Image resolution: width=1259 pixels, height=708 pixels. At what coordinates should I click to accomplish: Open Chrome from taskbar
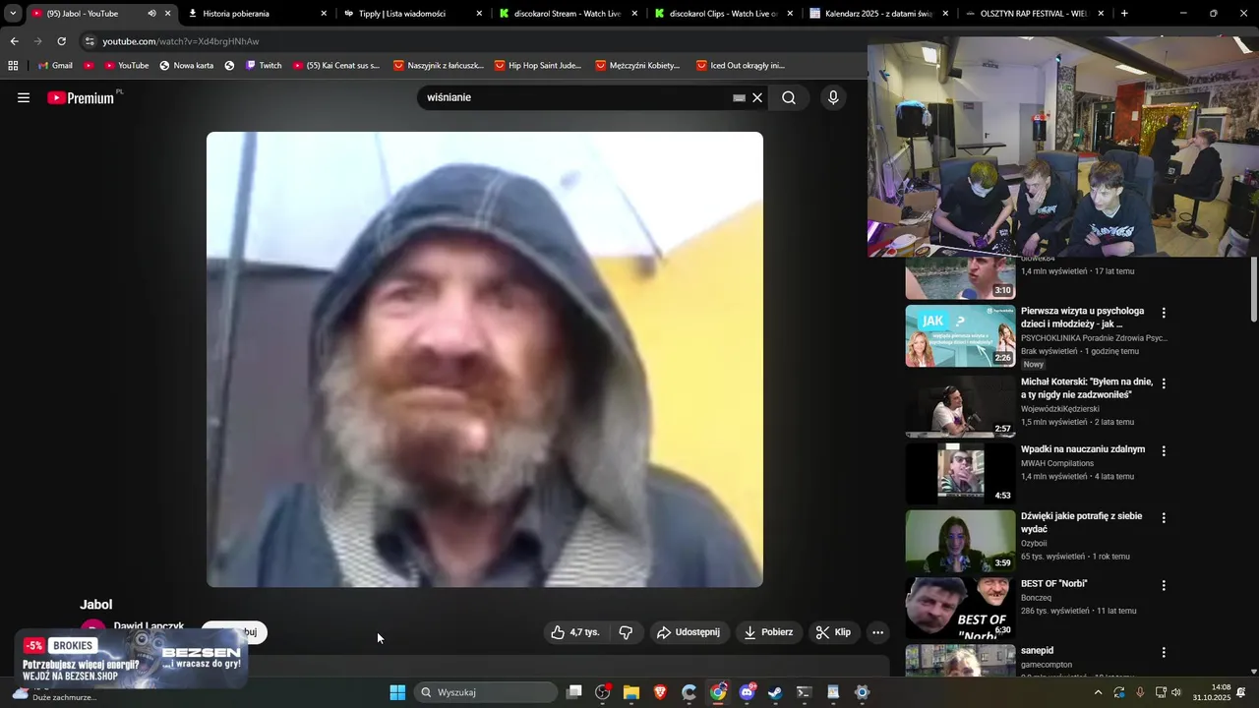tap(718, 692)
